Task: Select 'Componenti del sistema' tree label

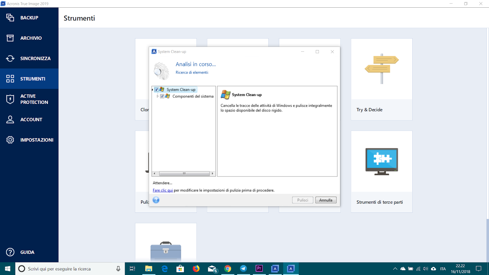Action: [193, 96]
